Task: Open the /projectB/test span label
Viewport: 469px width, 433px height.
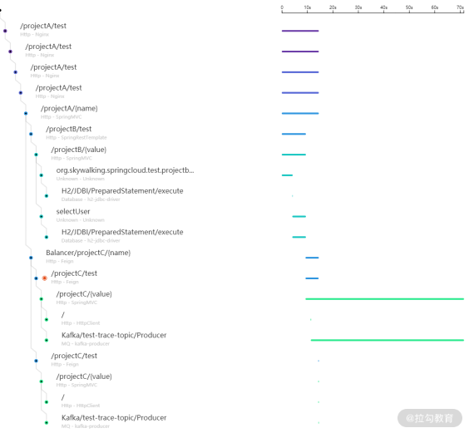Action: click(x=68, y=129)
